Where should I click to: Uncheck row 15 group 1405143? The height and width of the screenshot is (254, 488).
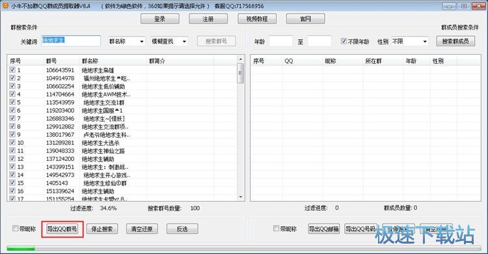12,182
